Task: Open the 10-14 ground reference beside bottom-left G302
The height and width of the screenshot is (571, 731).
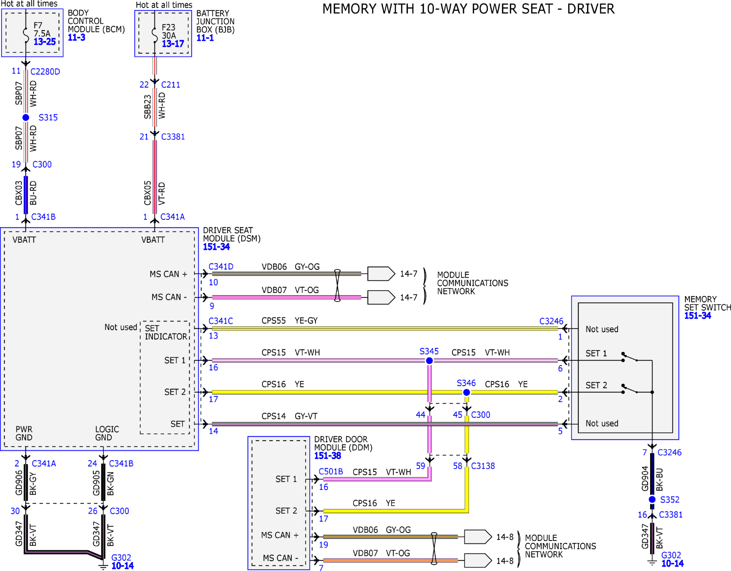Action: (122, 566)
